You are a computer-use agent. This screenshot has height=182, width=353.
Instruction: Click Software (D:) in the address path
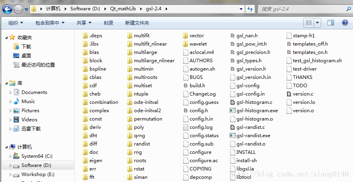click(85, 9)
